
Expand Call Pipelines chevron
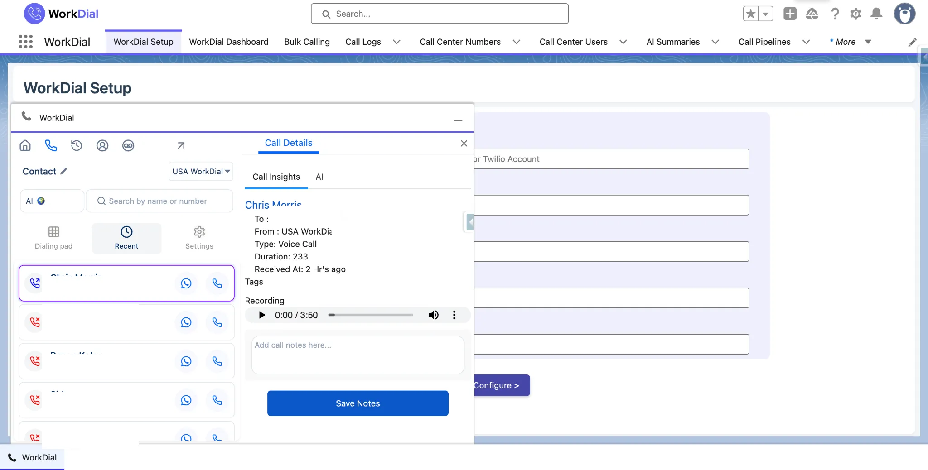806,42
